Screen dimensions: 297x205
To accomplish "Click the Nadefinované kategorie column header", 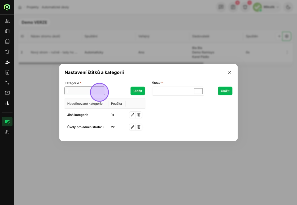I will pyautogui.click(x=85, y=104).
